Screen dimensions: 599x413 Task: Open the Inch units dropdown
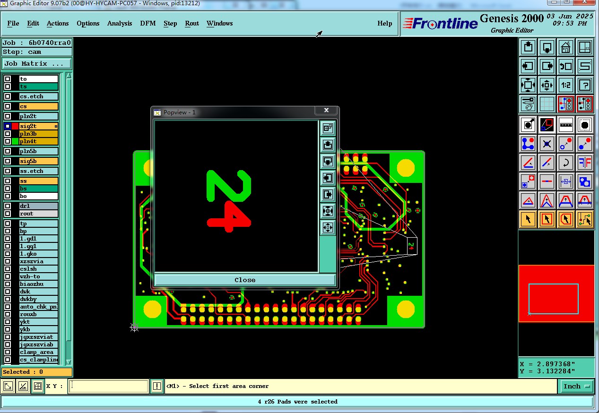pos(577,386)
